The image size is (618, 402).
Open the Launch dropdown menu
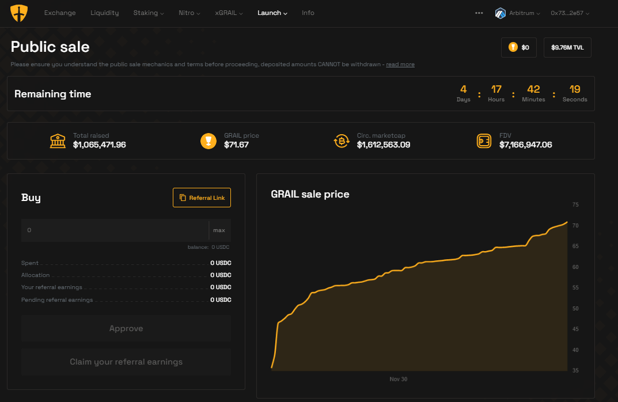[272, 13]
